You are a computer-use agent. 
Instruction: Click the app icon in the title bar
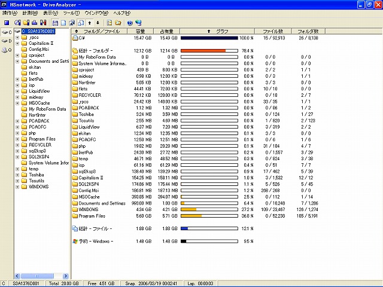[4, 4]
